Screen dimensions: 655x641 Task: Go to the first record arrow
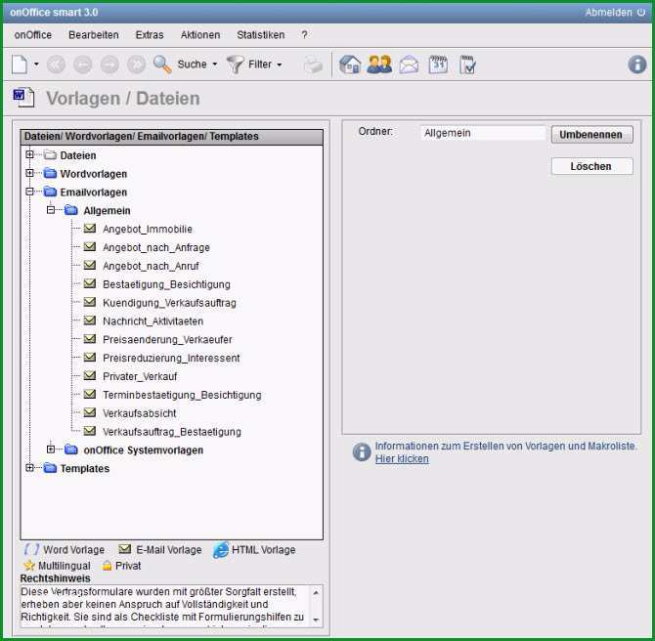tap(57, 64)
